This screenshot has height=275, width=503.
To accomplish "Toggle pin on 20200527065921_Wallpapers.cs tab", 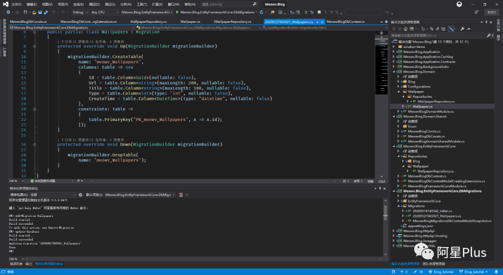I will (317, 22).
